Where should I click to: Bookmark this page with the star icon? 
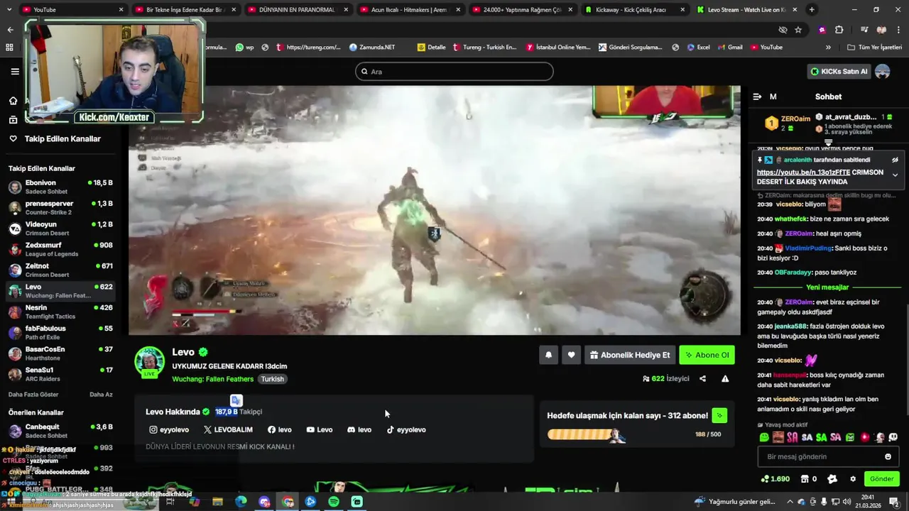(798, 30)
